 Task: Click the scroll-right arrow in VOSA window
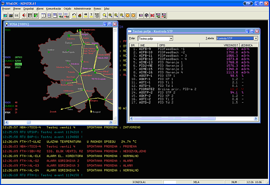[x=110, y=123]
